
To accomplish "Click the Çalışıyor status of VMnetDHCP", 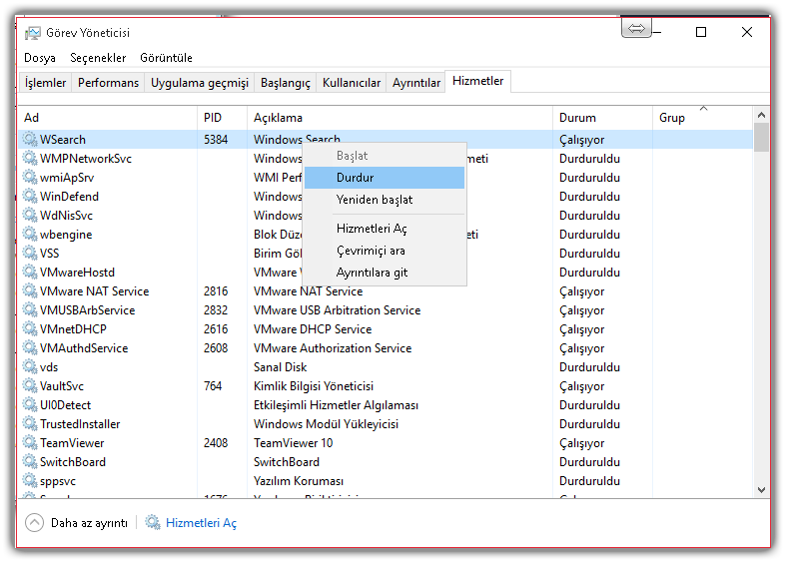I will pyautogui.click(x=581, y=329).
